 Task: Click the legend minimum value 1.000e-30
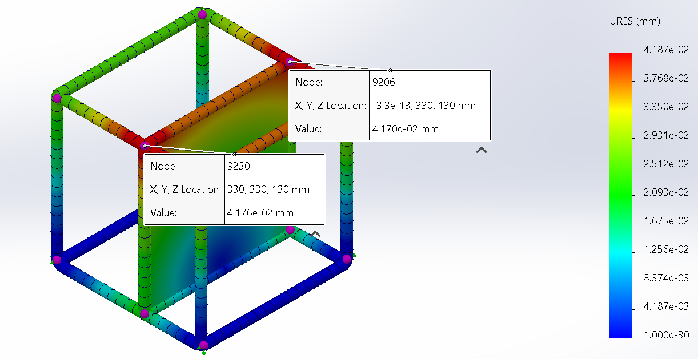click(665, 335)
